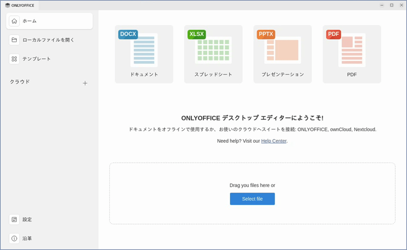This screenshot has width=407, height=250.
Task: Select the ホーム menu label
Action: (30, 21)
